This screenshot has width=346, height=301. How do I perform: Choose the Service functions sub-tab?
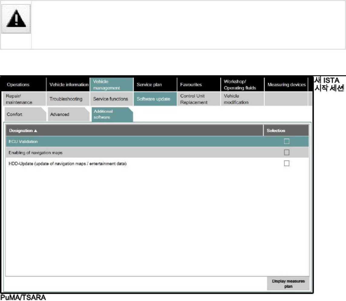click(112, 99)
